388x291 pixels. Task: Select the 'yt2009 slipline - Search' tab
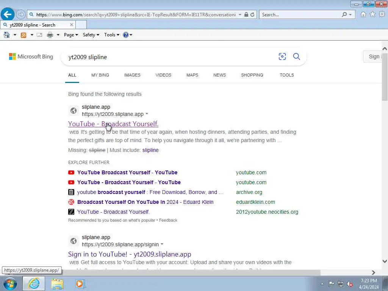[37, 25]
